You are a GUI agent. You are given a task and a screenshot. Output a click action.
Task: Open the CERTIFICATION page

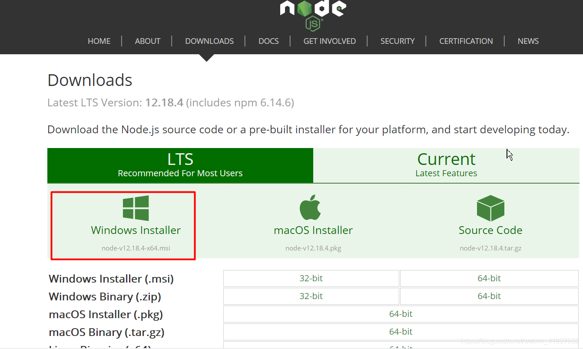tap(466, 41)
